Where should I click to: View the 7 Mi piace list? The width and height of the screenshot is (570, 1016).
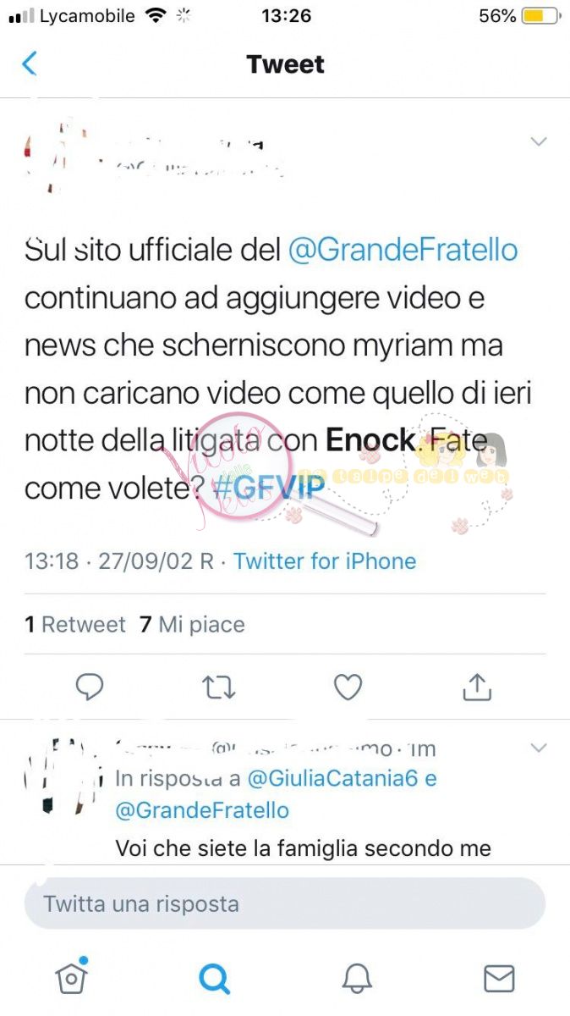point(192,625)
